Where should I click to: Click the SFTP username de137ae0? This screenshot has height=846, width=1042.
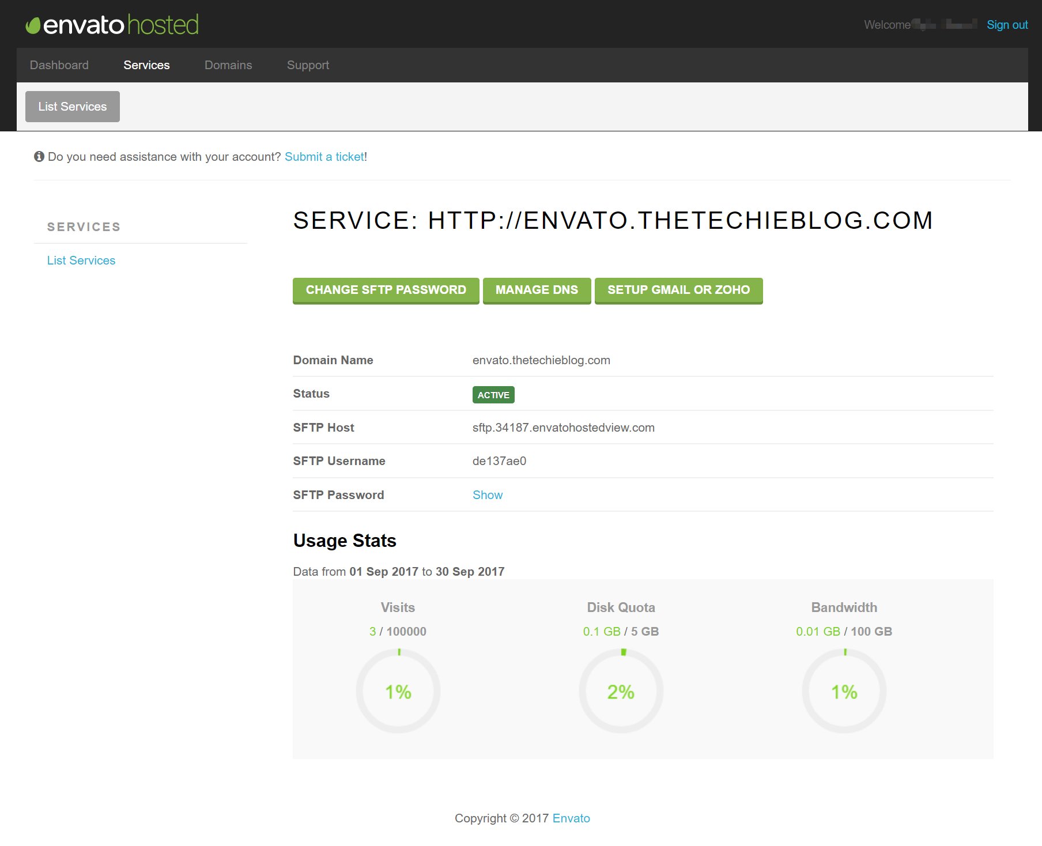(499, 461)
